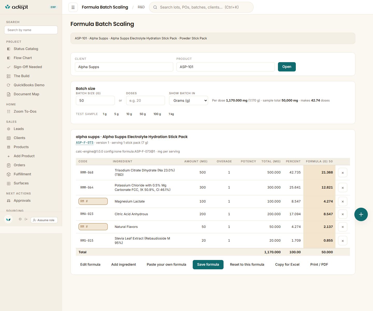Image resolution: width=373 pixels, height=311 pixels.
Task: Open the Clients page
Action: pos(19,138)
